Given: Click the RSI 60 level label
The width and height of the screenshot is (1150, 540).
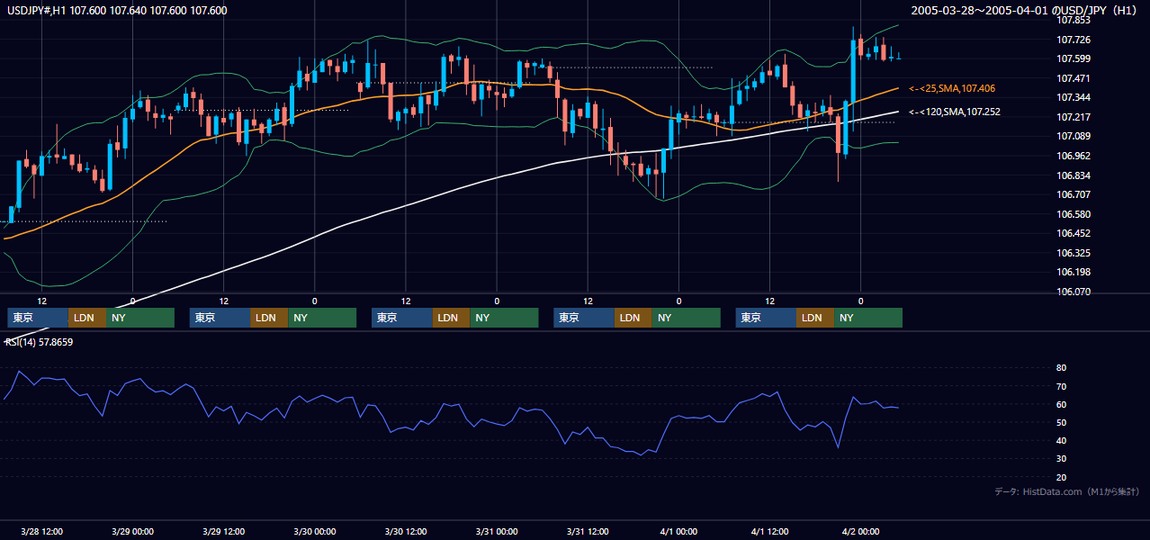Looking at the screenshot, I should [1061, 404].
